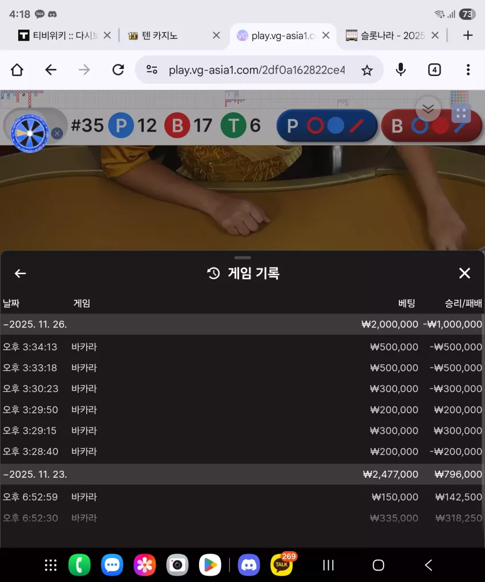Screen dimensions: 485x582
Task: Select the play.vg-asia1 tab
Action: click(277, 35)
